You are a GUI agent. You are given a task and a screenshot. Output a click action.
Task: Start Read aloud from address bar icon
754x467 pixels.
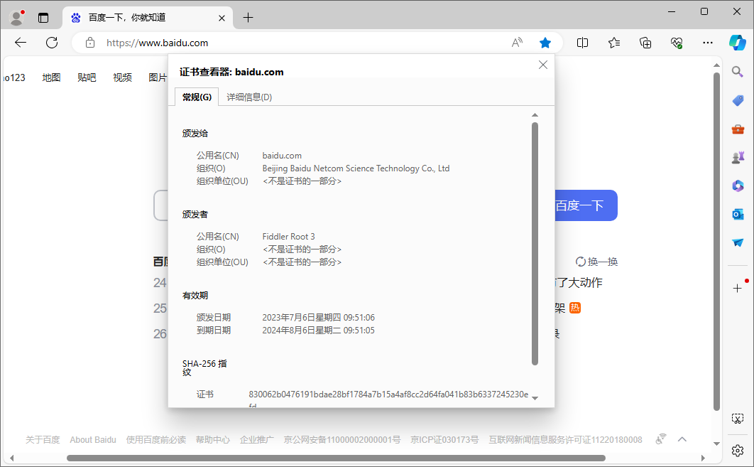[x=517, y=43]
